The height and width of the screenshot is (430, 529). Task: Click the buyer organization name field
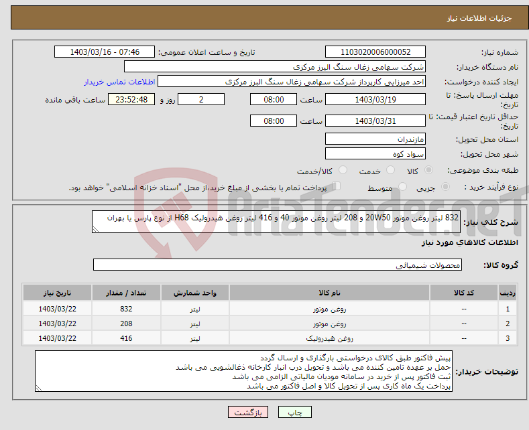tap(275, 67)
